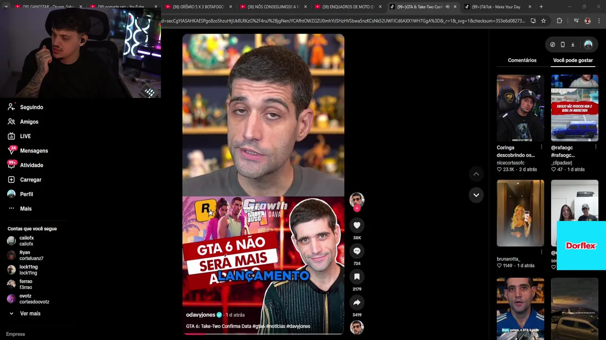Open odavyjones username on the video
This screenshot has height=340, width=606.
tap(201, 315)
